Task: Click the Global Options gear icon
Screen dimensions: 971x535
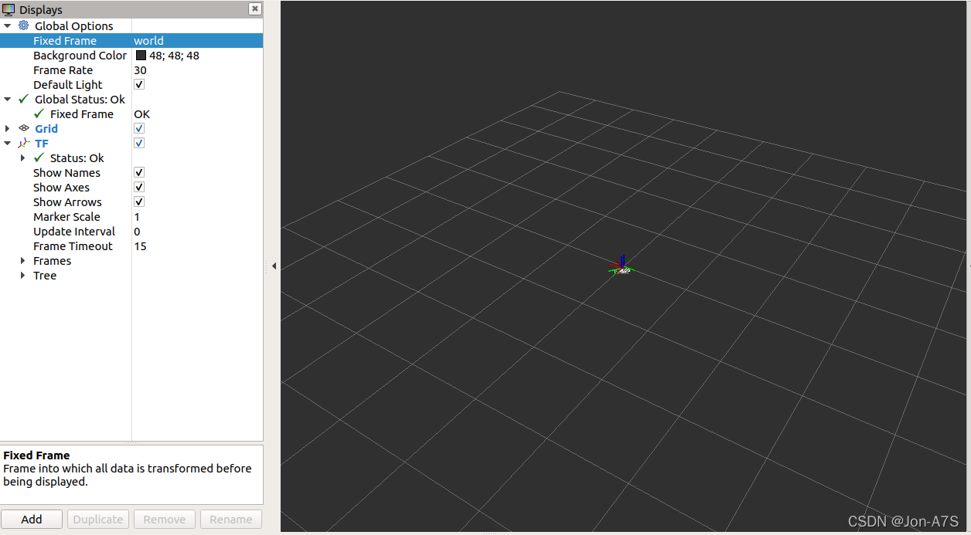Action: point(24,25)
